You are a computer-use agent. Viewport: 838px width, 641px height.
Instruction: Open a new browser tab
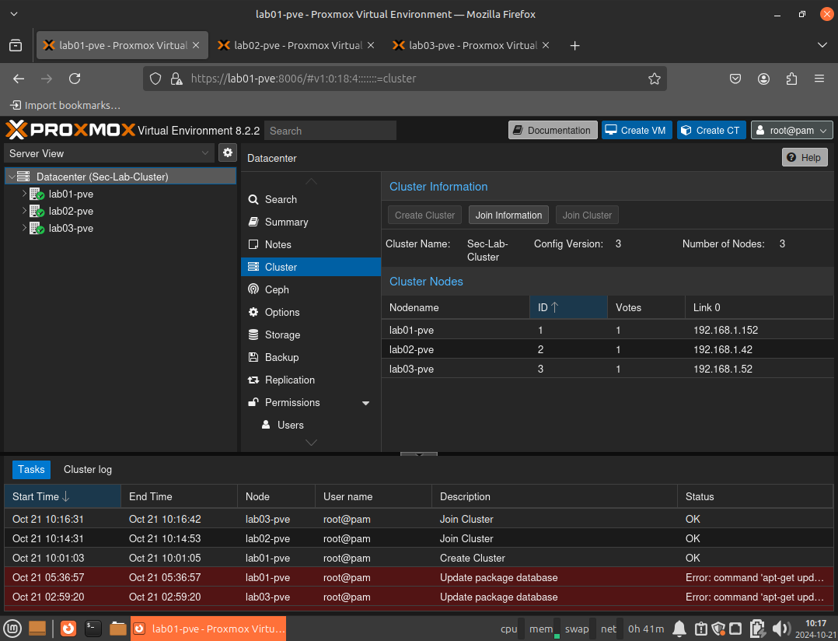[x=574, y=45]
